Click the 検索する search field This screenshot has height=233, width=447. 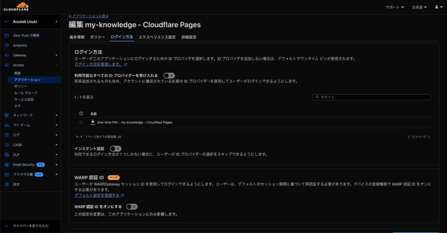pyautogui.click(x=371, y=97)
